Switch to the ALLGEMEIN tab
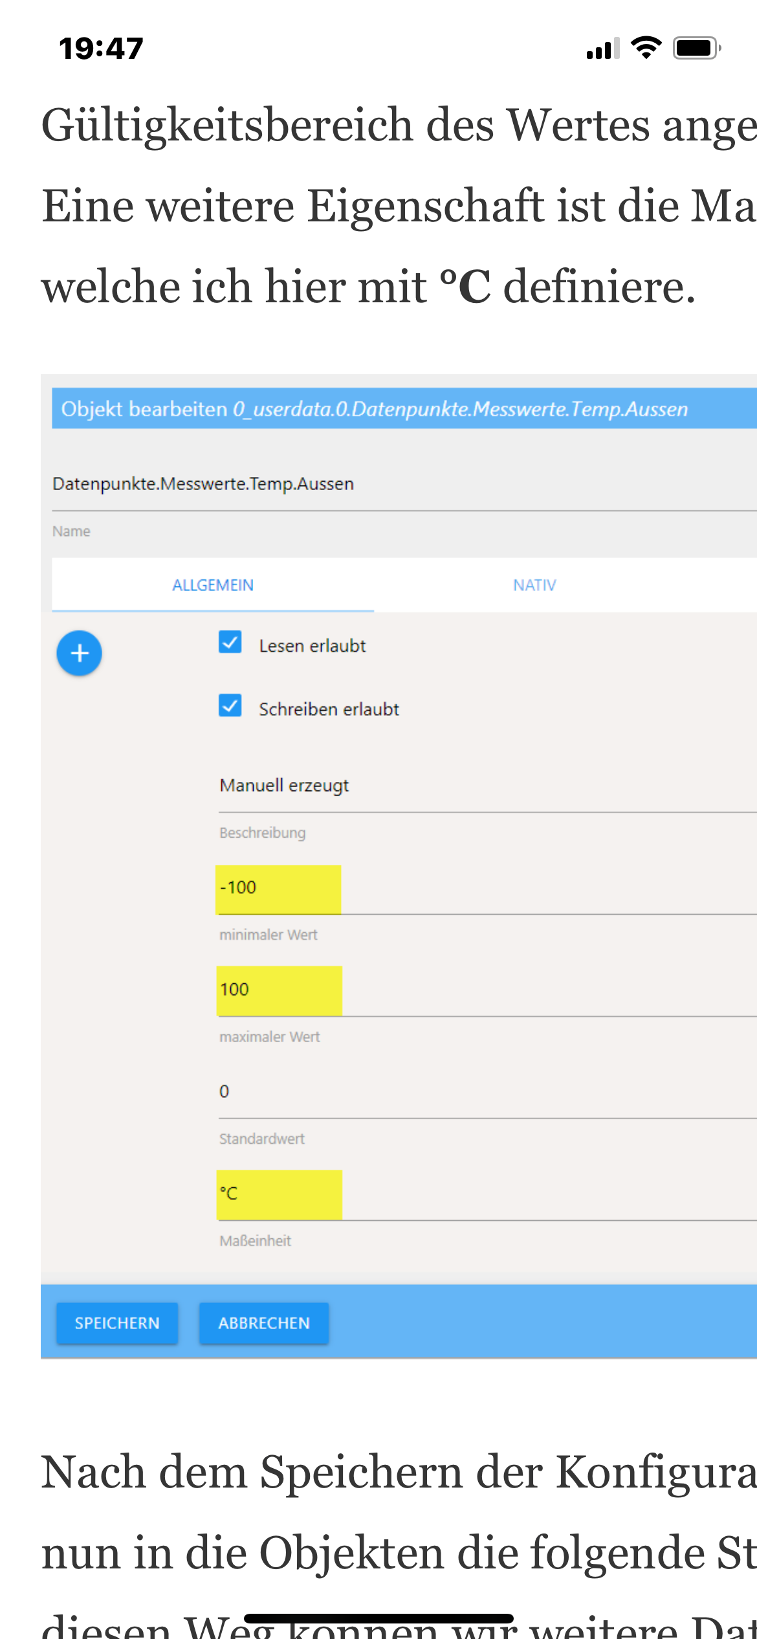 pos(213,585)
